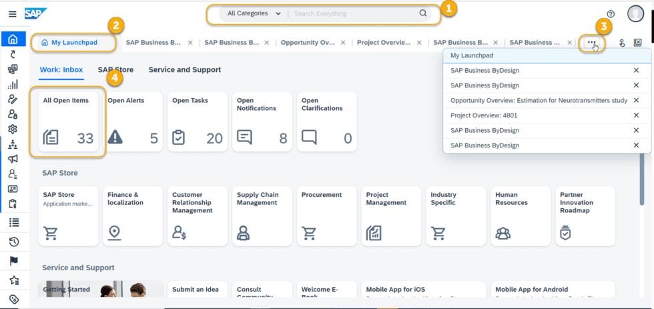Open the help question mark icon
This screenshot has height=309, width=654.
point(611,14)
